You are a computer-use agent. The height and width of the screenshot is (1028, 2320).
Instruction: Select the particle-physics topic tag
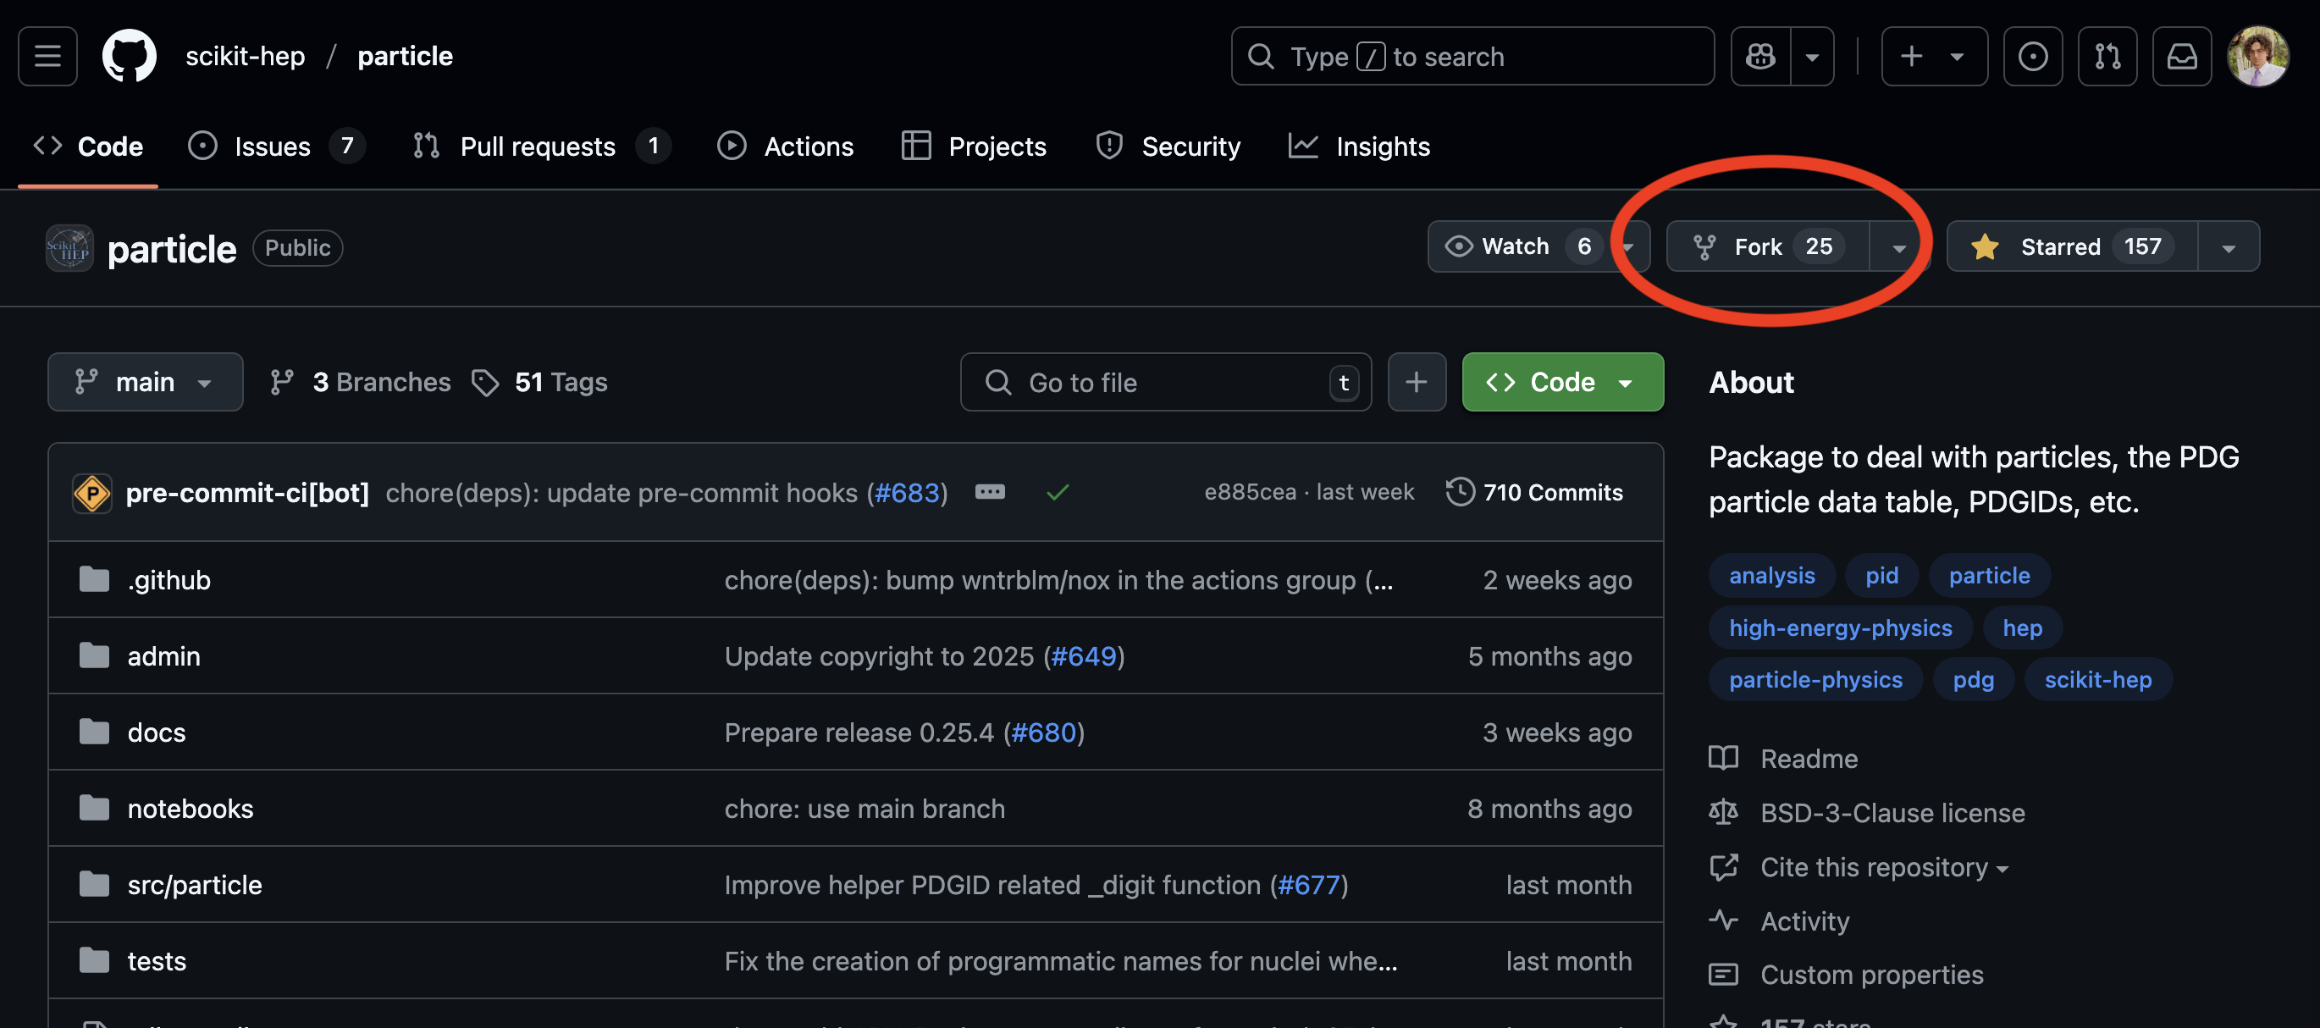1815,679
